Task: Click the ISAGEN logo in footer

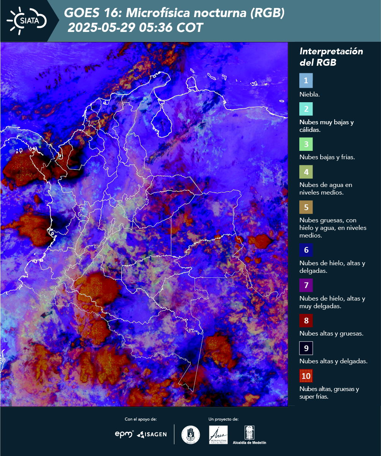Action: click(152, 434)
